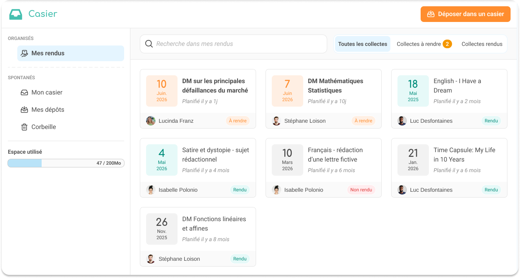Switch to Toutes les collectes tab
This screenshot has width=520, height=278.
[363, 44]
